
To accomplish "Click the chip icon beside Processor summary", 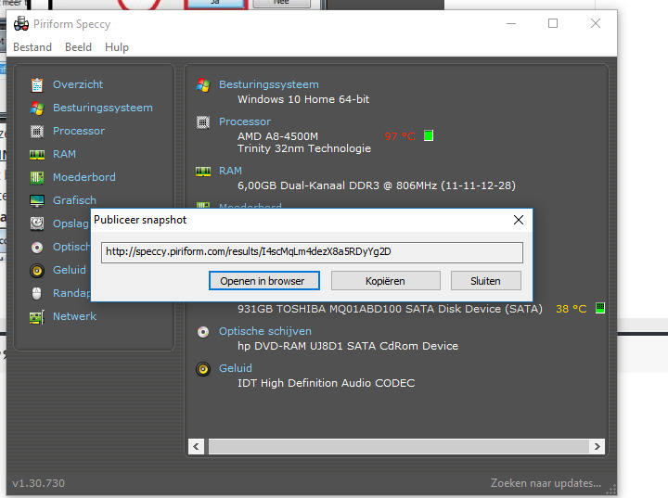I will pos(203,122).
